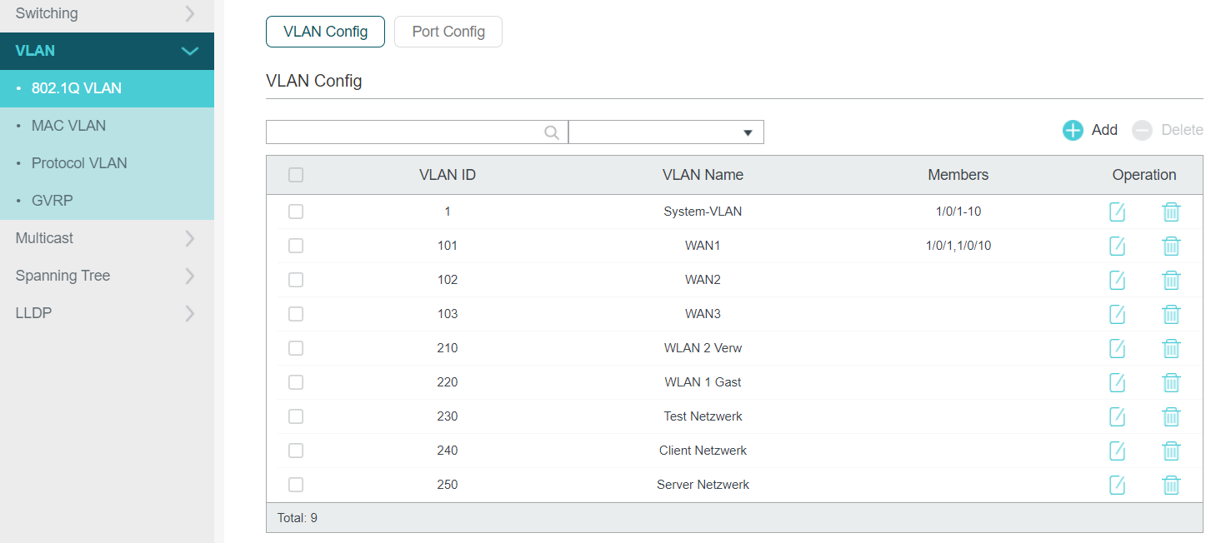The image size is (1211, 543).
Task: Remove WLAN 2 Verw with trash icon
Action: click(x=1171, y=348)
